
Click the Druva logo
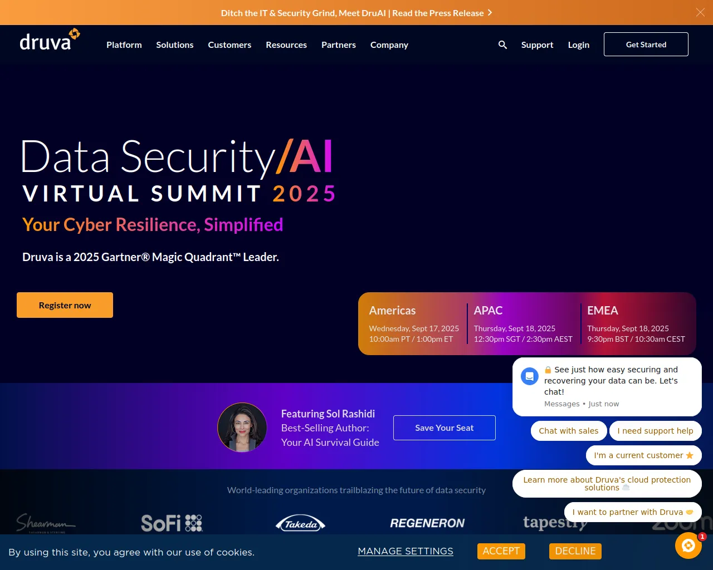click(50, 41)
